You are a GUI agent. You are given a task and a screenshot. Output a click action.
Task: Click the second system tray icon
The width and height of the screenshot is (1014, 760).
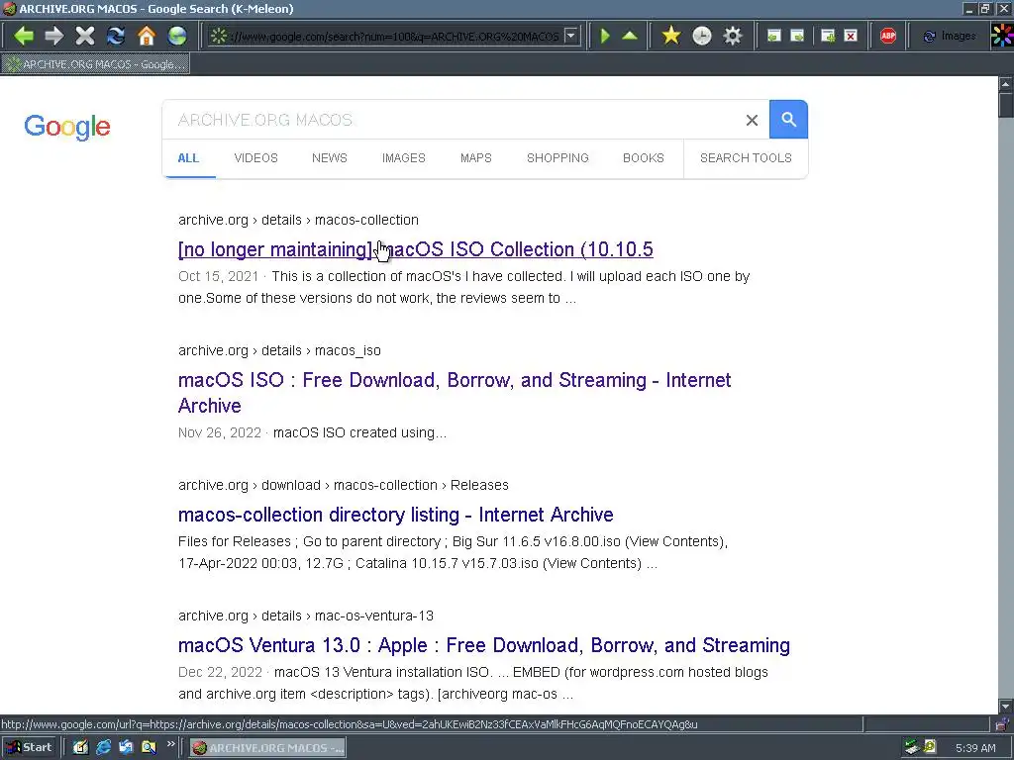point(930,748)
